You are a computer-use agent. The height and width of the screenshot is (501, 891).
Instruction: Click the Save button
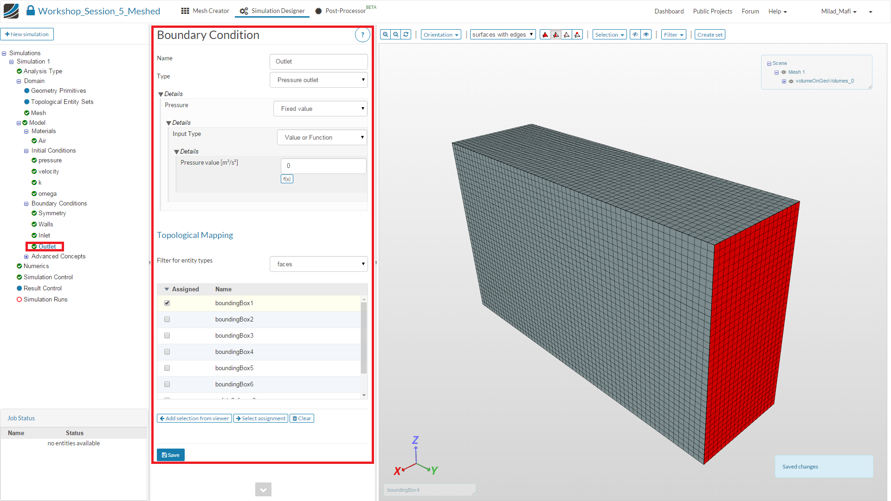(x=171, y=455)
